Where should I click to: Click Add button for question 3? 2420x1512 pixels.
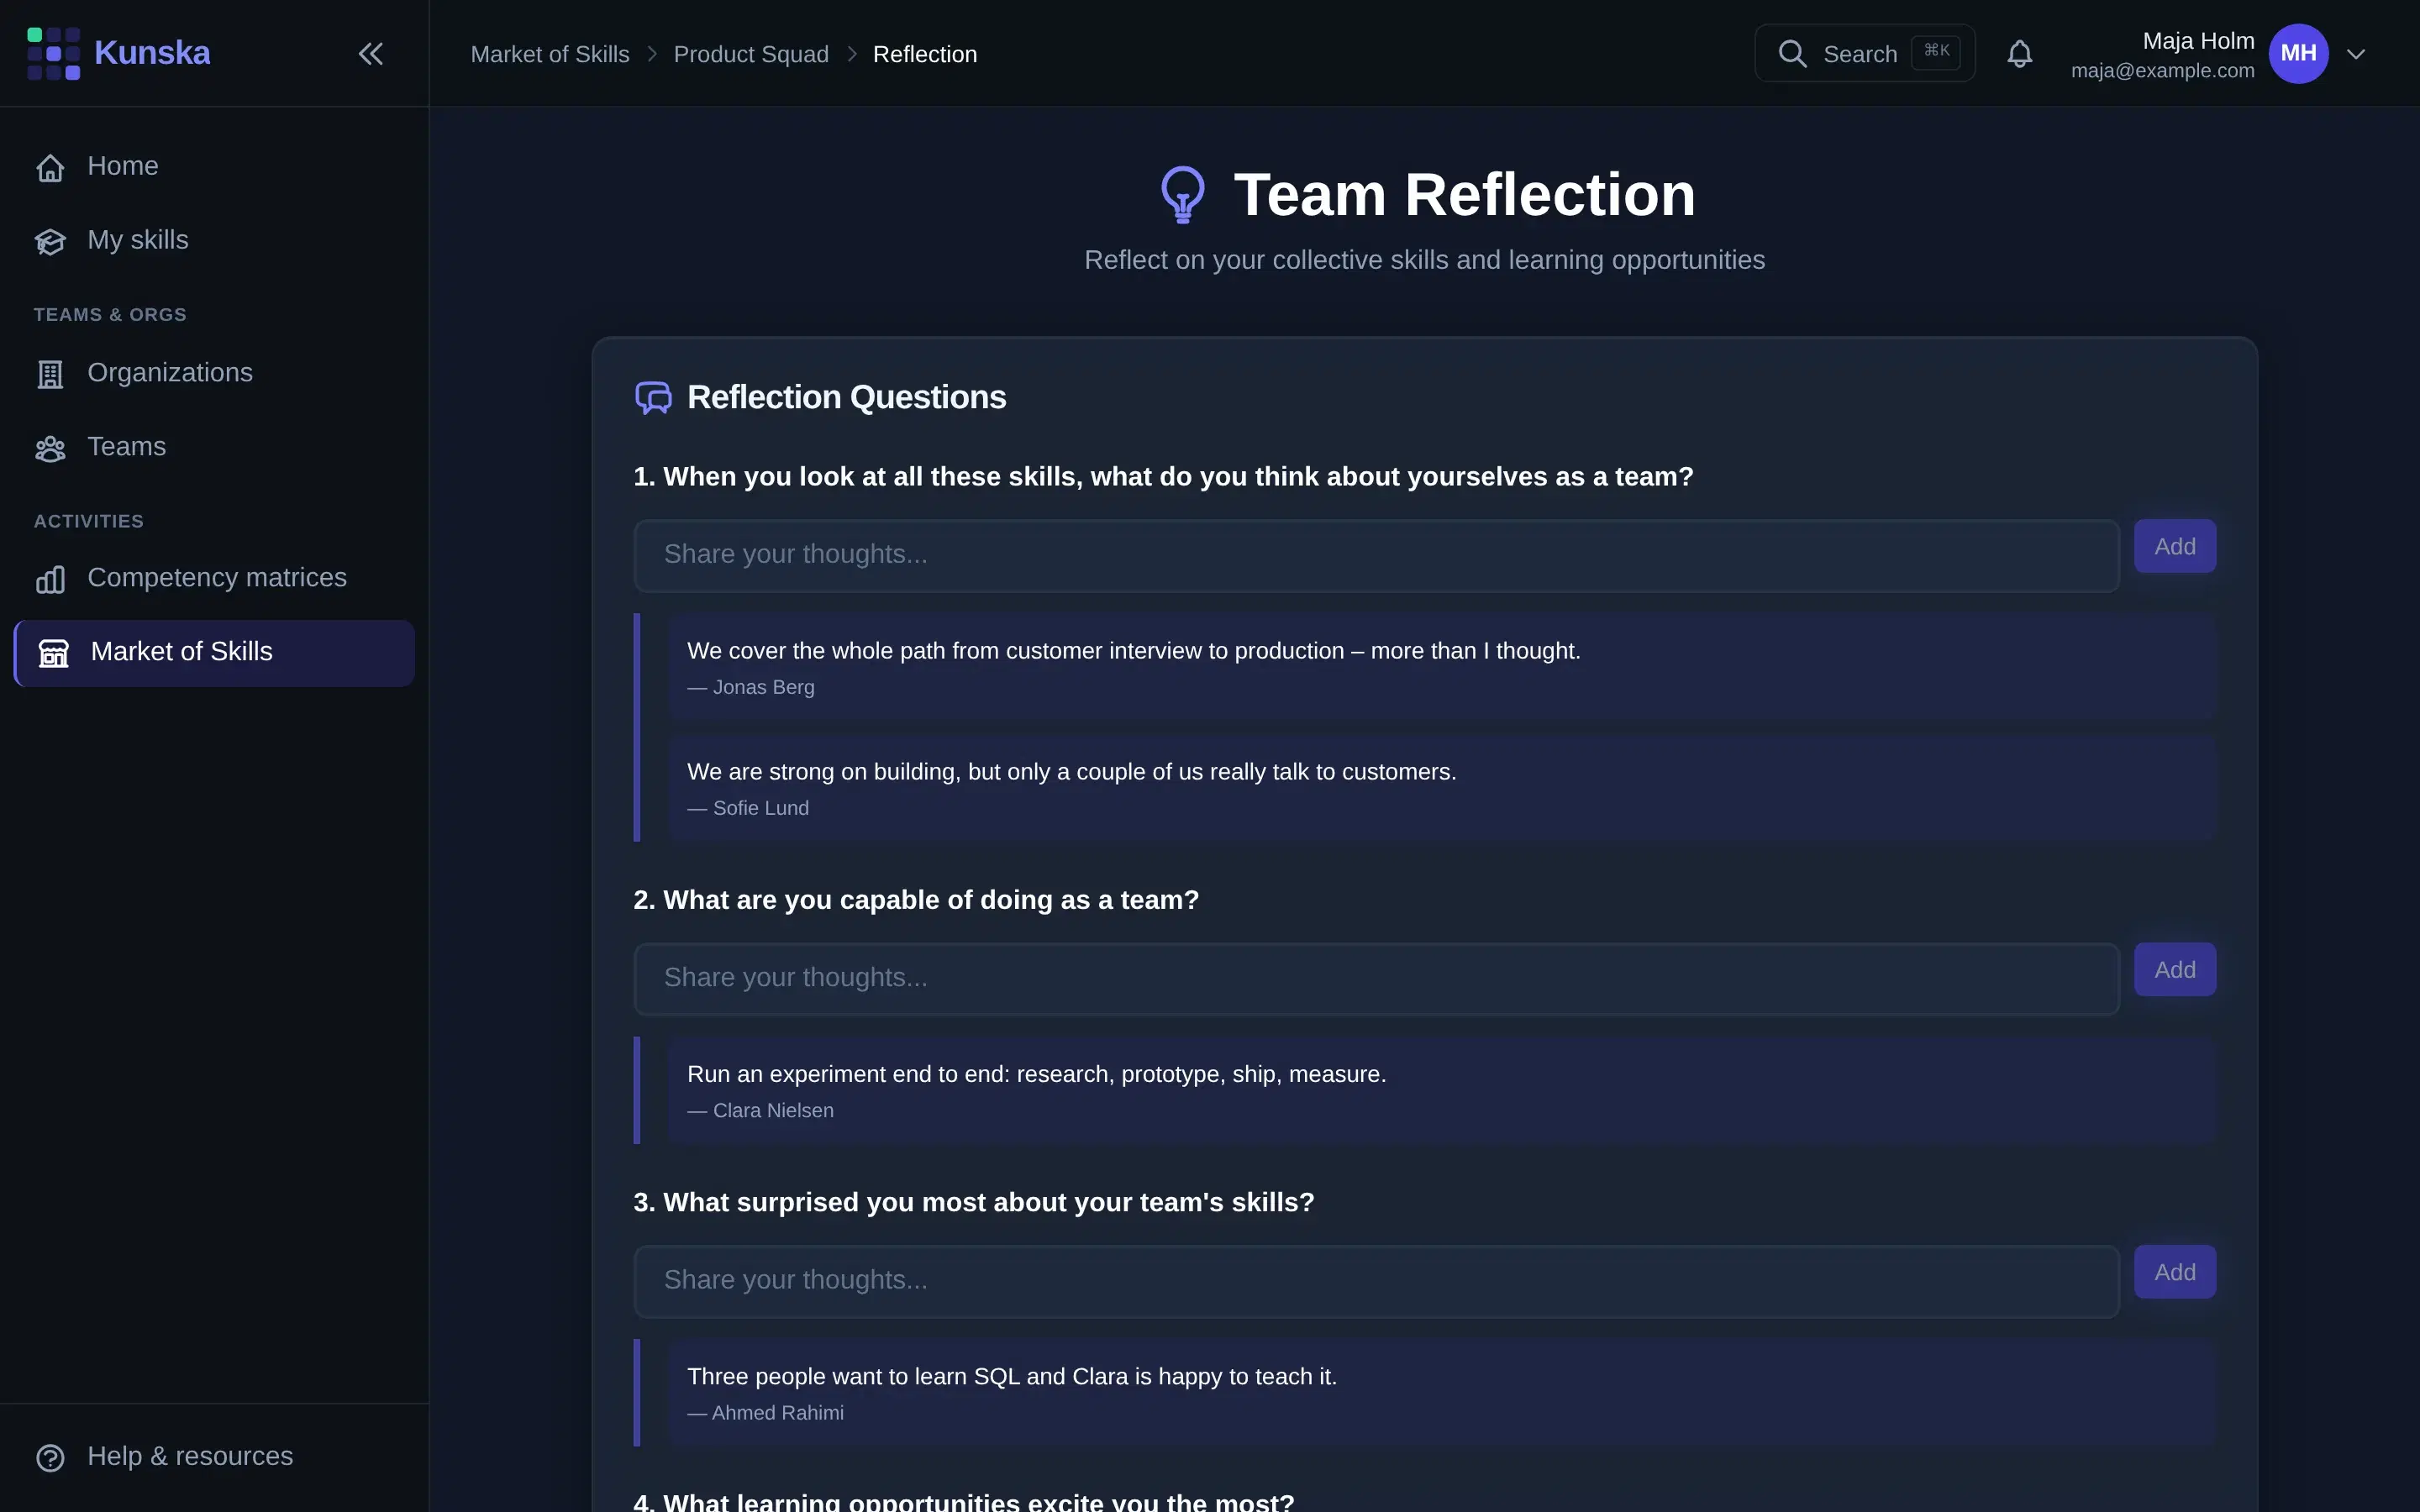(2175, 1272)
